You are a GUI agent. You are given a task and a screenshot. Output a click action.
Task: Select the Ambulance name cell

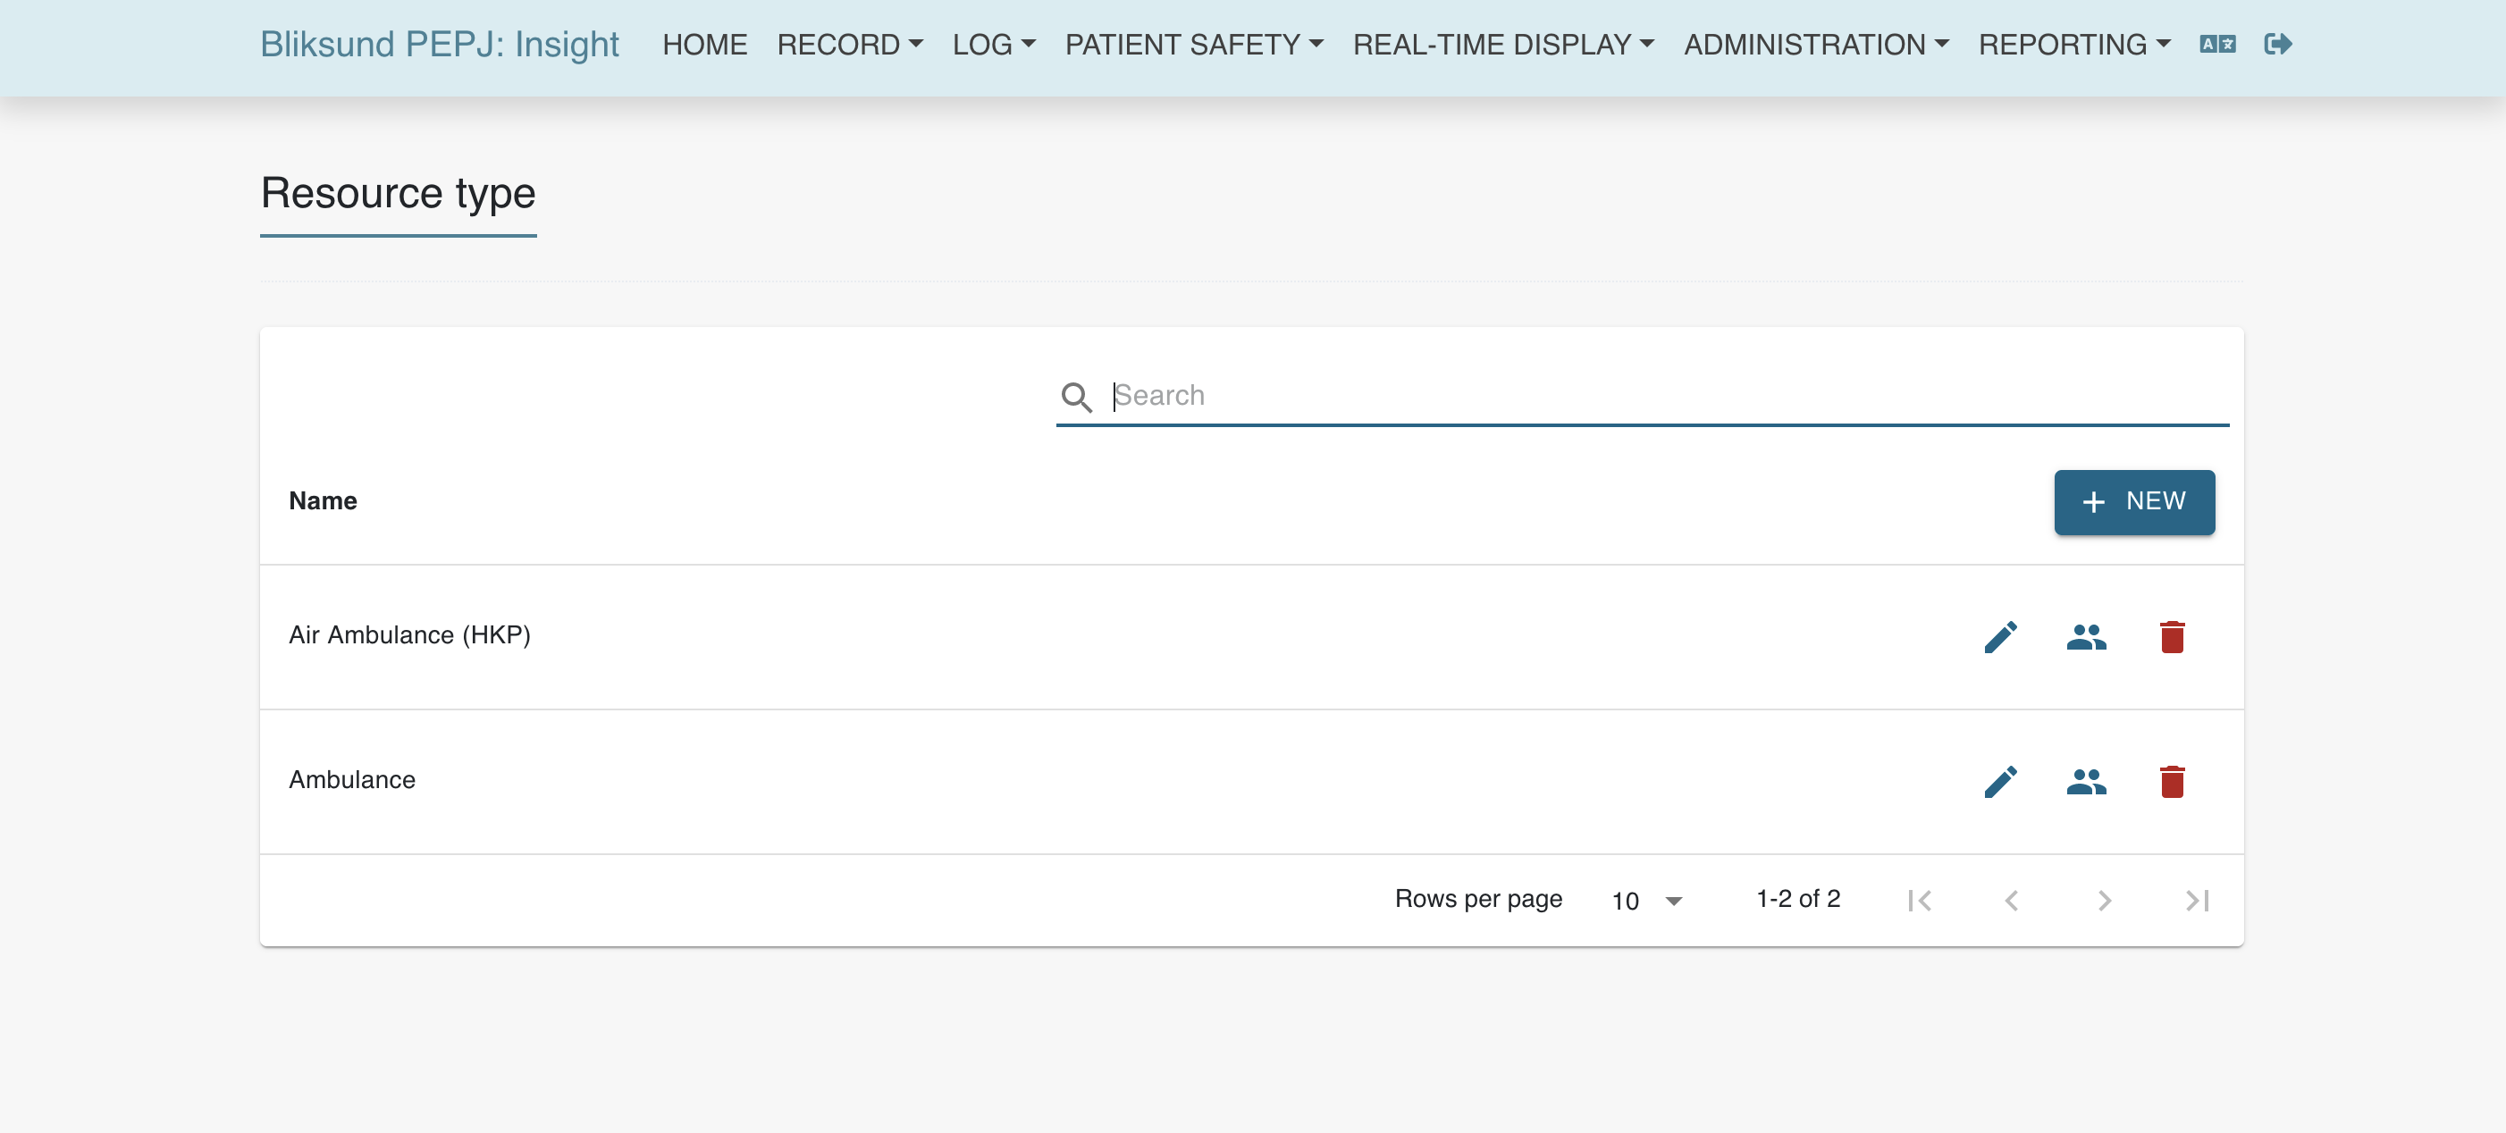(352, 780)
